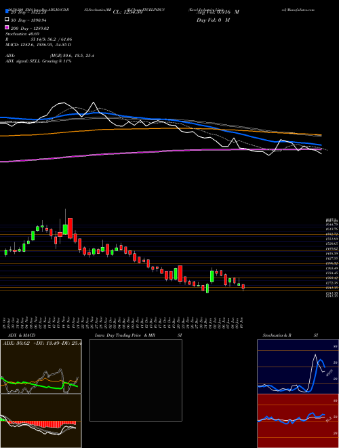339x448 pixels.
Task: Click the 'SI 14/3: 36.2 / 61.66' value
Action: [x=52, y=39]
